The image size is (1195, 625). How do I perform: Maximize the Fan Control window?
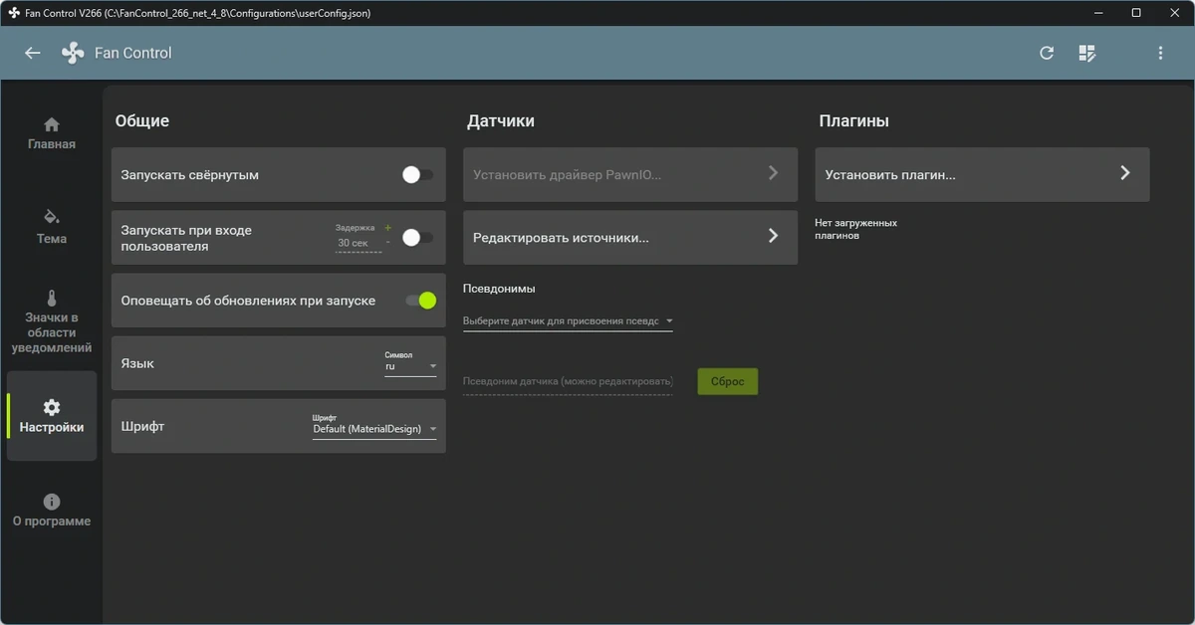pyautogui.click(x=1136, y=13)
